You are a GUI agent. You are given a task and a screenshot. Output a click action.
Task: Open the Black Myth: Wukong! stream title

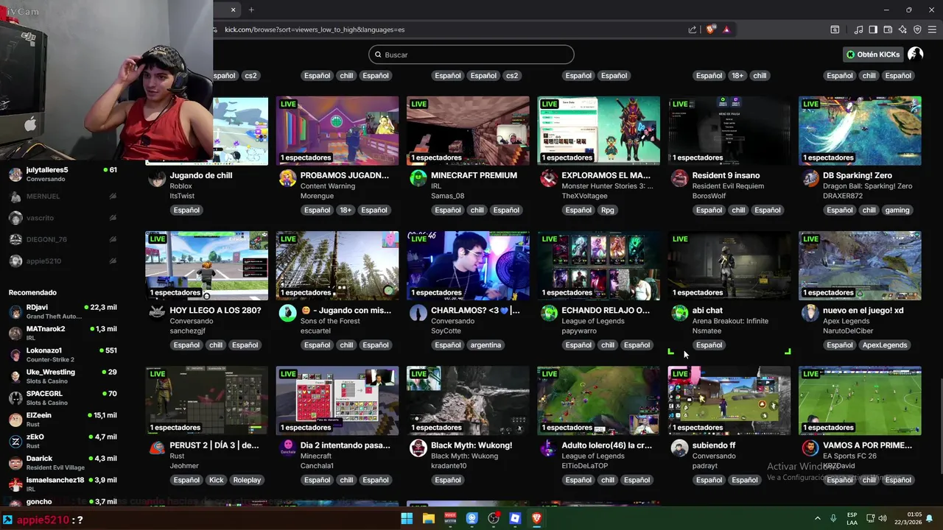point(471,445)
